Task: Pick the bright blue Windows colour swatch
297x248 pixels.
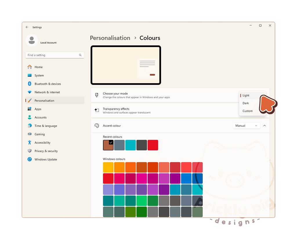Action: [186, 178]
